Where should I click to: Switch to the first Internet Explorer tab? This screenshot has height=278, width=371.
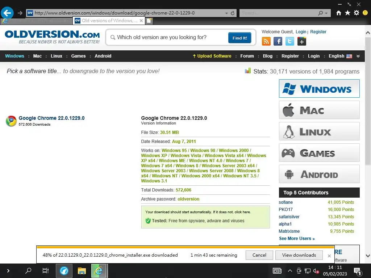coord(36,21)
